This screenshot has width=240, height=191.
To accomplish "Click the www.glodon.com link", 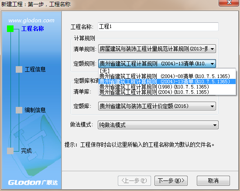I will click(x=31, y=21).
